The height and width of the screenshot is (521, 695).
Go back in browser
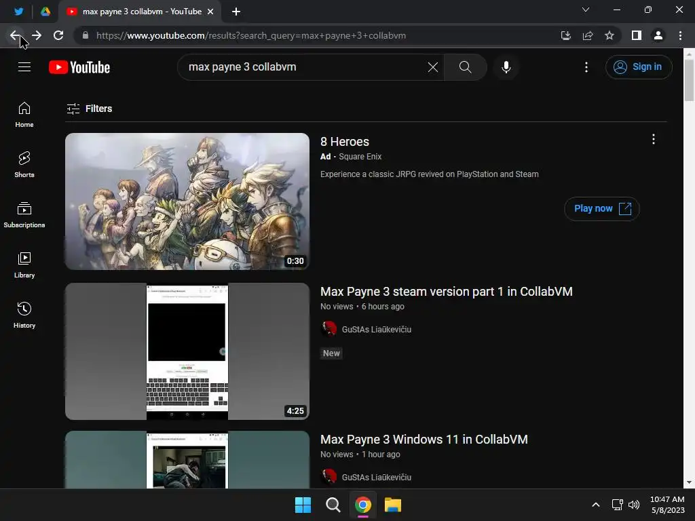(15, 35)
